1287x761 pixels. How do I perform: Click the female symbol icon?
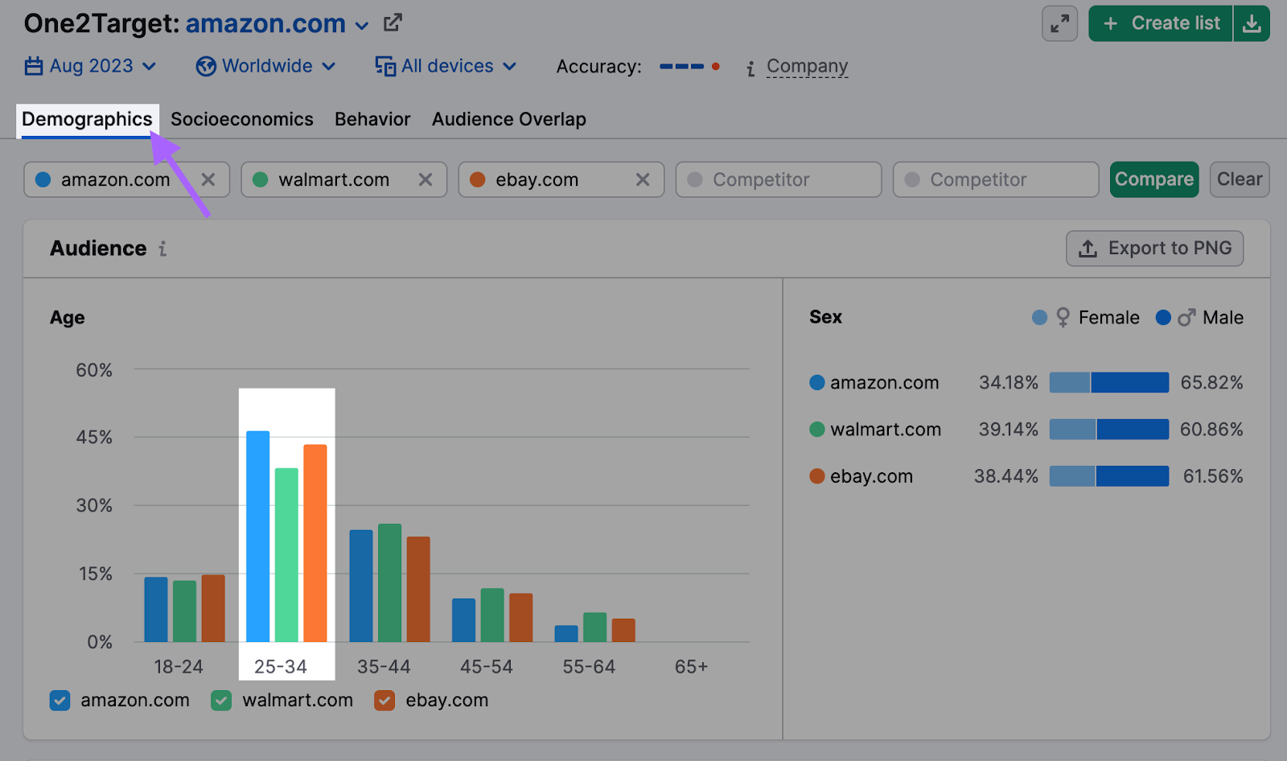tap(1063, 318)
